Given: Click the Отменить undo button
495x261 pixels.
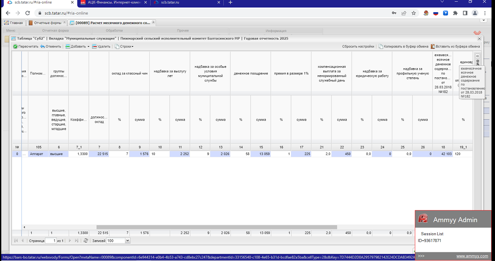Looking at the screenshot, I should point(50,47).
